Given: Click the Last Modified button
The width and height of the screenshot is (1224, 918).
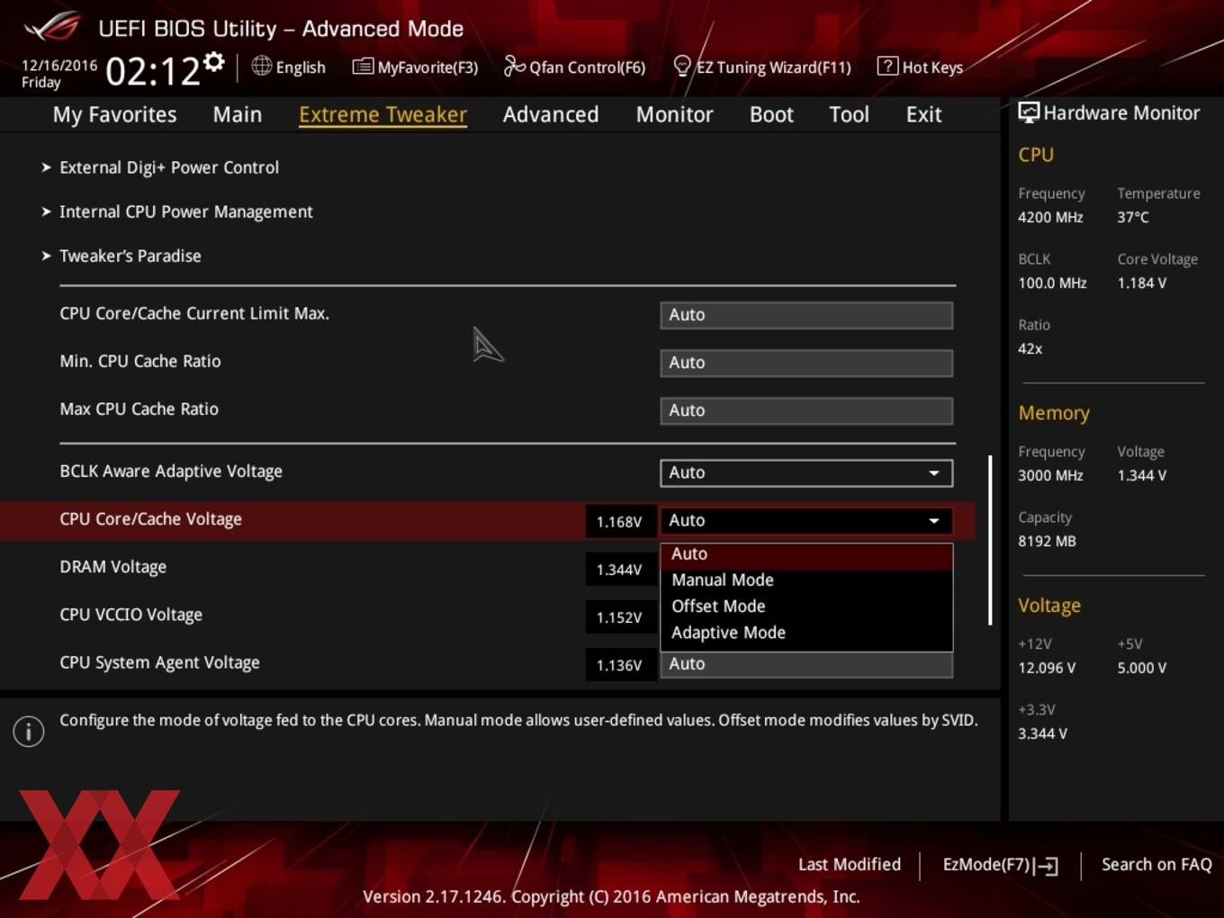Looking at the screenshot, I should 850,864.
